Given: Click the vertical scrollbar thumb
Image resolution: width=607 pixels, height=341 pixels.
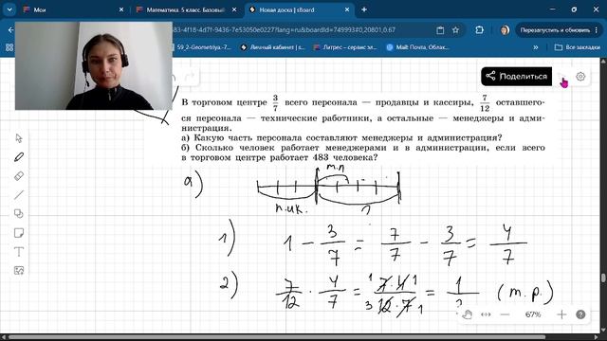Looking at the screenshot, I should pyautogui.click(x=603, y=278).
